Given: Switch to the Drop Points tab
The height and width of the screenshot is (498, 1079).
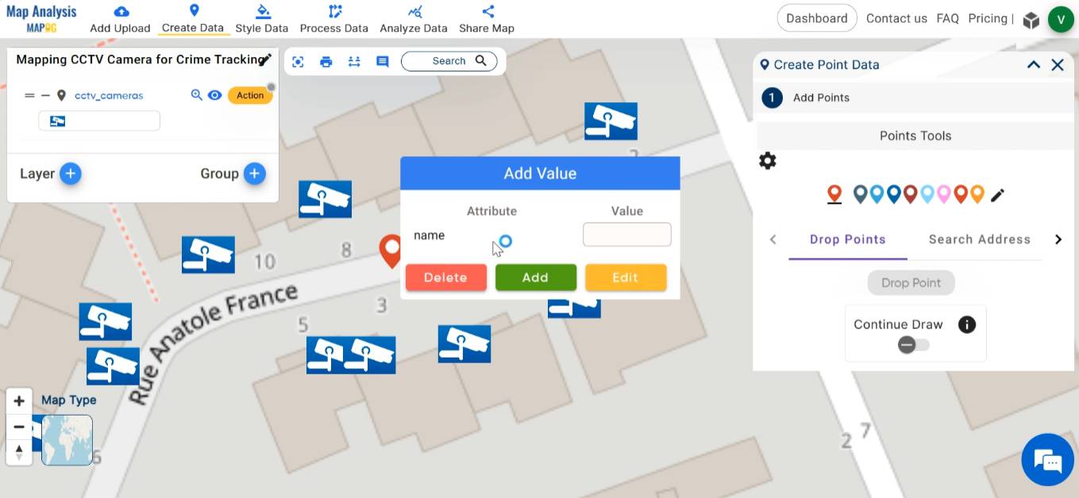Looking at the screenshot, I should click(x=848, y=239).
